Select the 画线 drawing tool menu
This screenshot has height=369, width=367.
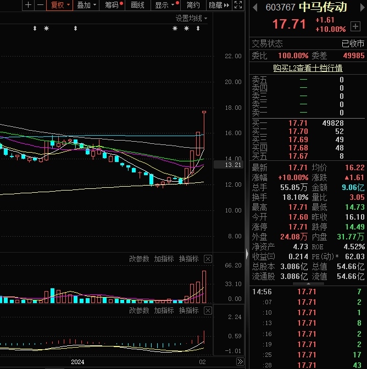138,5
